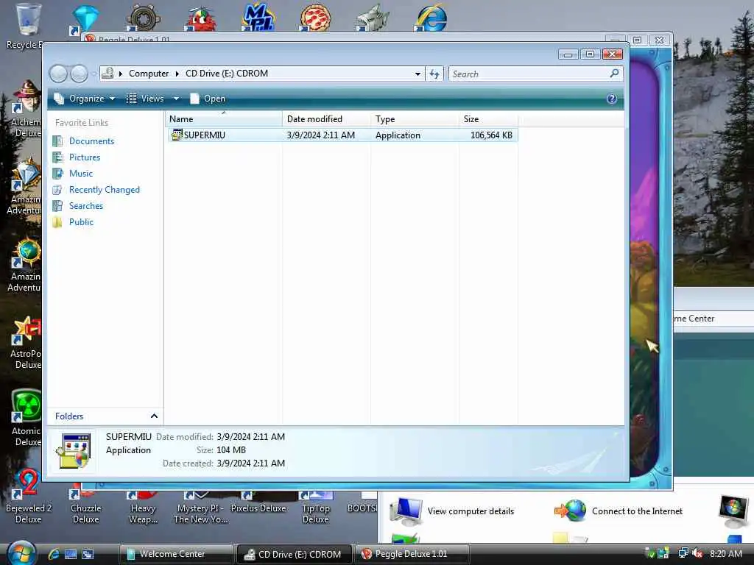Open Bejeweled 2 Deluxe desktop shortcut

tap(28, 497)
